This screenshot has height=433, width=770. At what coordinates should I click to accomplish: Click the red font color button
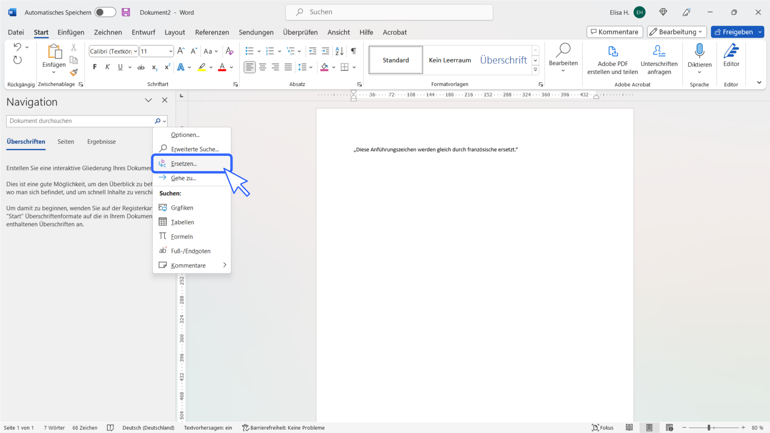click(222, 67)
